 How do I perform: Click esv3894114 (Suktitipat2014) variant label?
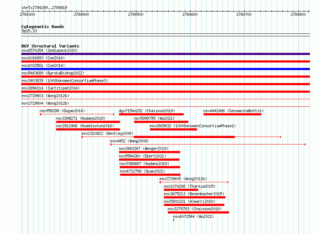(51, 88)
